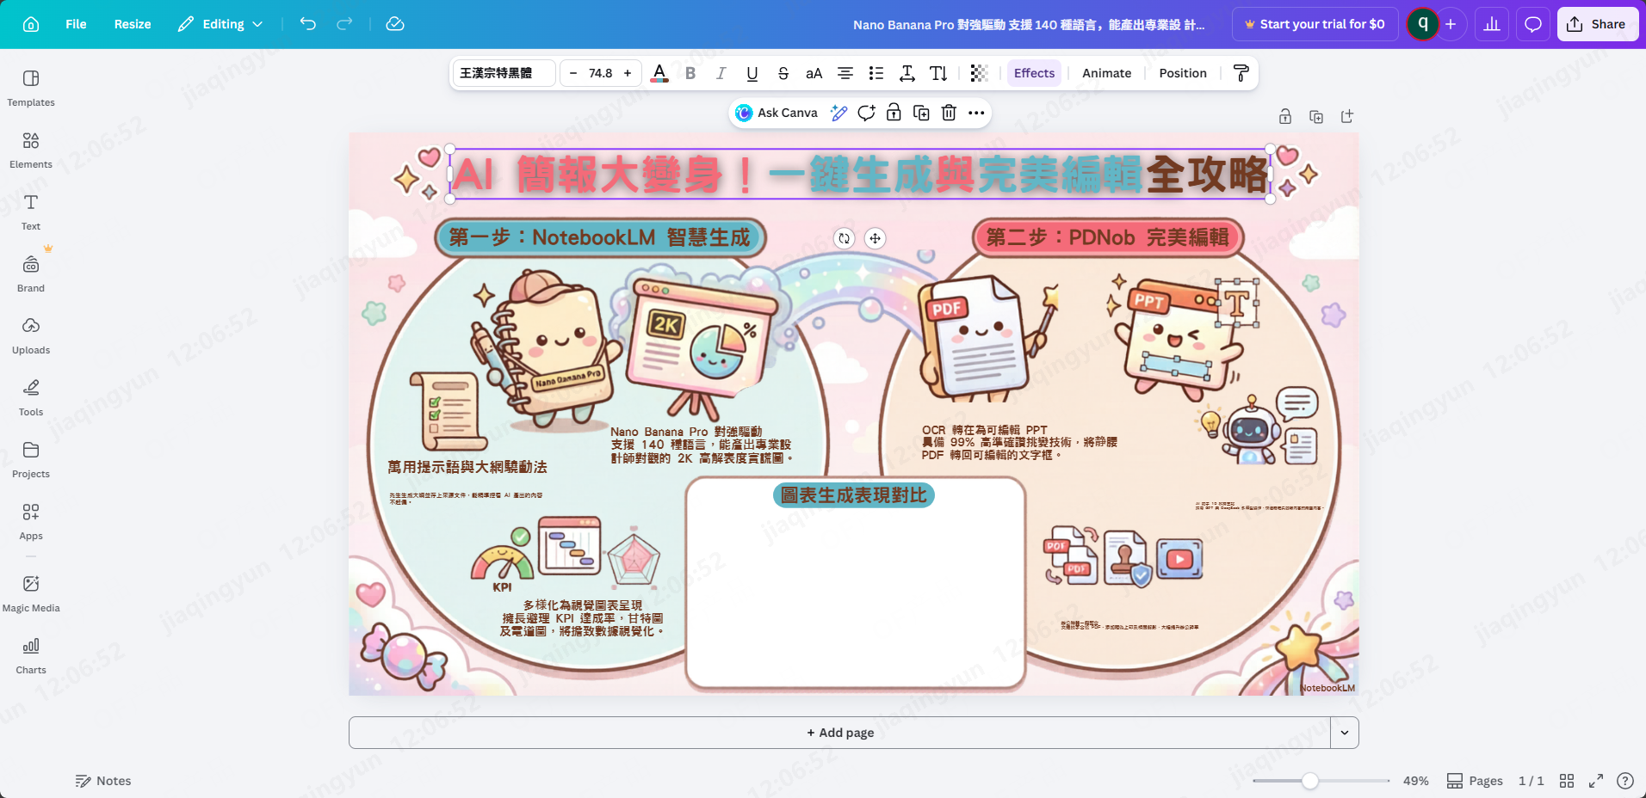
Task: Duplicate the selected element
Action: point(921,113)
